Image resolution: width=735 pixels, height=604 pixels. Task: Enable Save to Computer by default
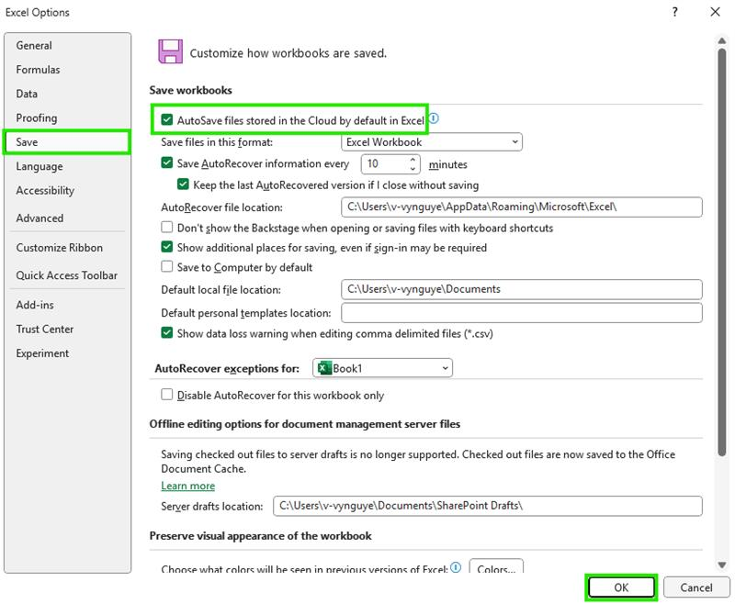pos(167,267)
